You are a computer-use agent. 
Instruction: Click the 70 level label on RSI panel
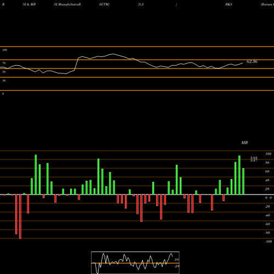[x=4, y=63]
